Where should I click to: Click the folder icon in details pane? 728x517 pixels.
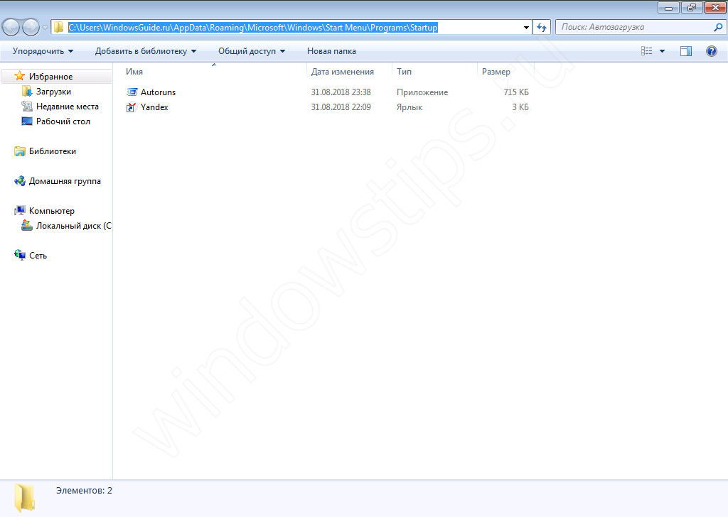[x=25, y=498]
